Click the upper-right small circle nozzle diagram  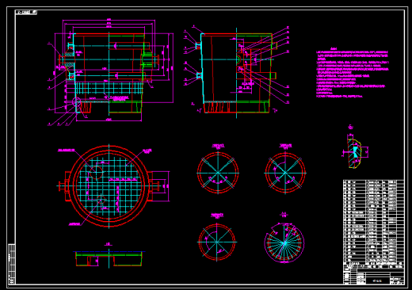tap(285, 173)
